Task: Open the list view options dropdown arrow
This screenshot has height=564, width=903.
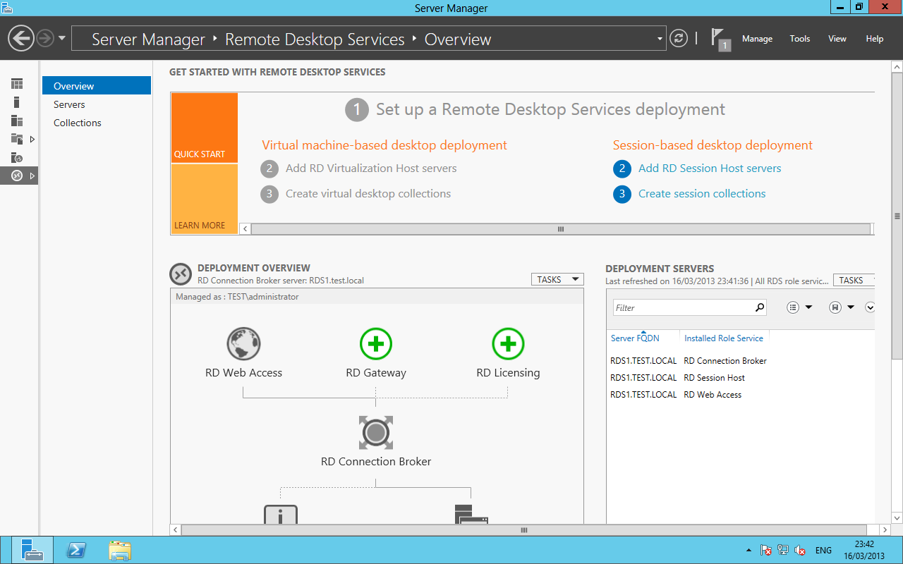Action: point(808,307)
